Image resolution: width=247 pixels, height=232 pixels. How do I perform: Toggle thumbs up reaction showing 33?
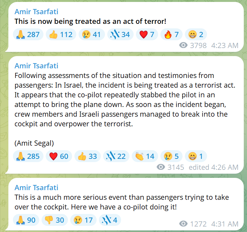[x=87, y=156]
